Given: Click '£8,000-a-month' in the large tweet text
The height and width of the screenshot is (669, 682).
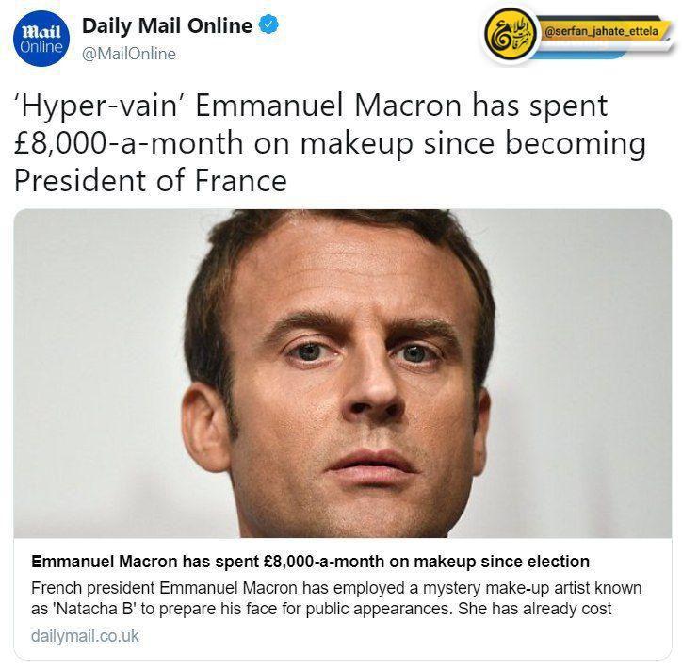Looking at the screenshot, I should coord(128,143).
